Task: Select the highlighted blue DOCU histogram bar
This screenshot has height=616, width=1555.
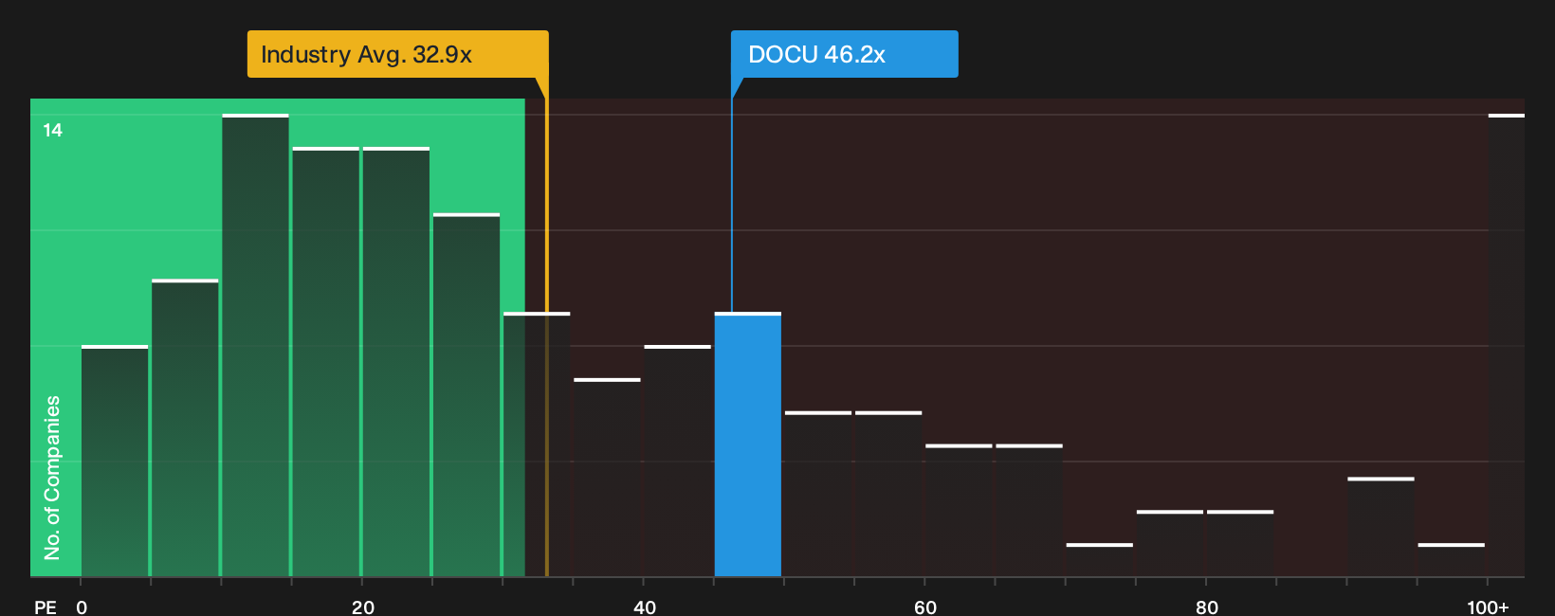Action: pos(748,444)
